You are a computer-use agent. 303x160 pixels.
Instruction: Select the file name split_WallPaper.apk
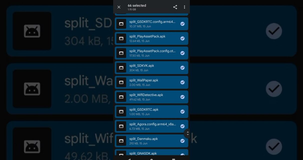click(144, 80)
